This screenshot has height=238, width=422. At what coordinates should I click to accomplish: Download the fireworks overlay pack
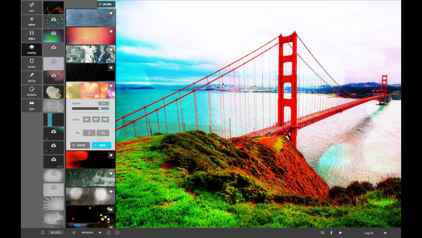53,75
